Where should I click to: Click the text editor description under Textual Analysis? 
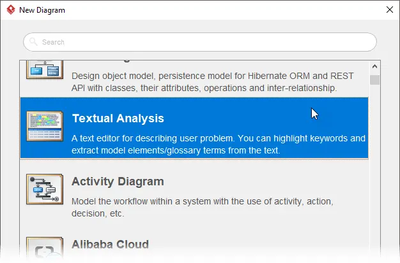(x=219, y=144)
